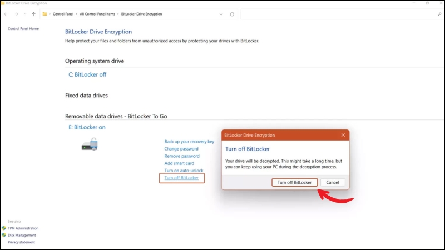
Task: Open the recent locations chevron
Action: (25, 14)
